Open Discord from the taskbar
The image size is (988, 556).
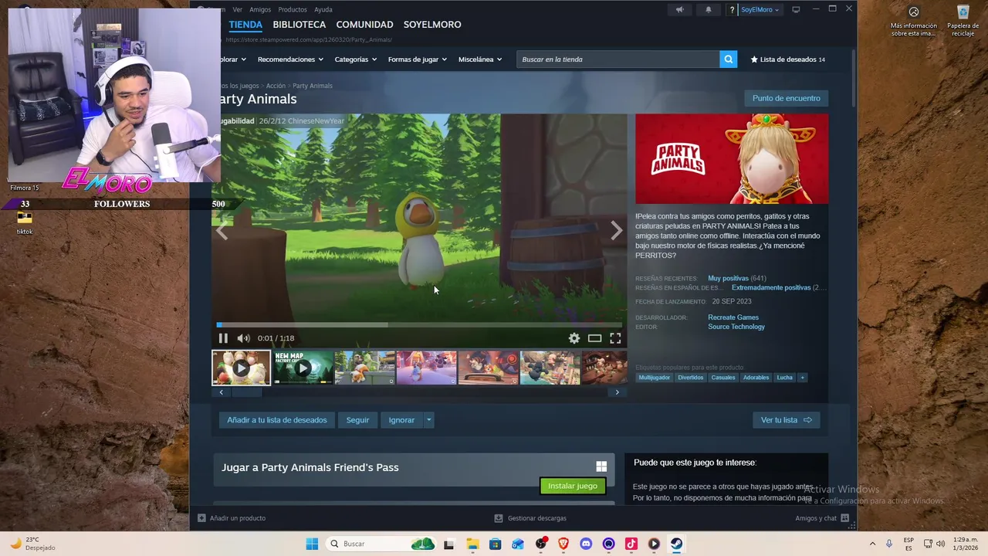click(x=586, y=544)
